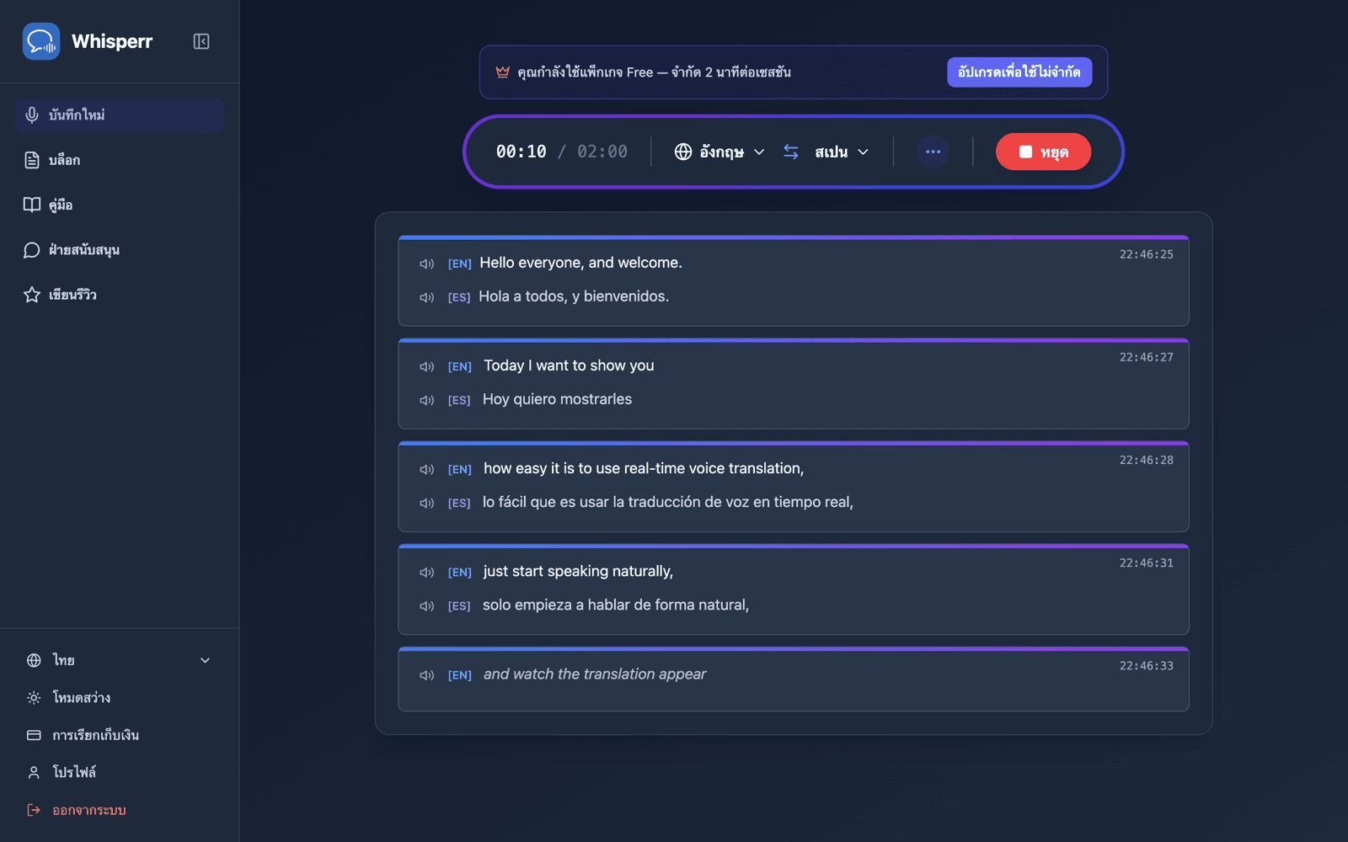Image resolution: width=1348 pixels, height=842 pixels.
Task: Click text 'Hoy quiero mostrarles'
Action: 557,399
